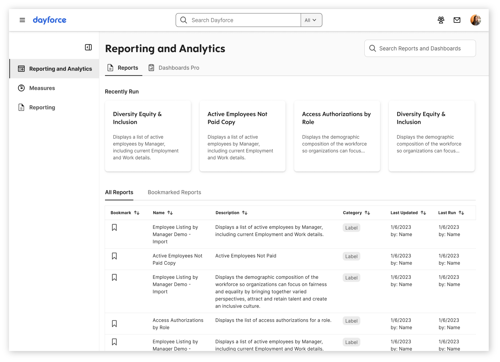Open the hamburger navigation menu

pyautogui.click(x=22, y=20)
